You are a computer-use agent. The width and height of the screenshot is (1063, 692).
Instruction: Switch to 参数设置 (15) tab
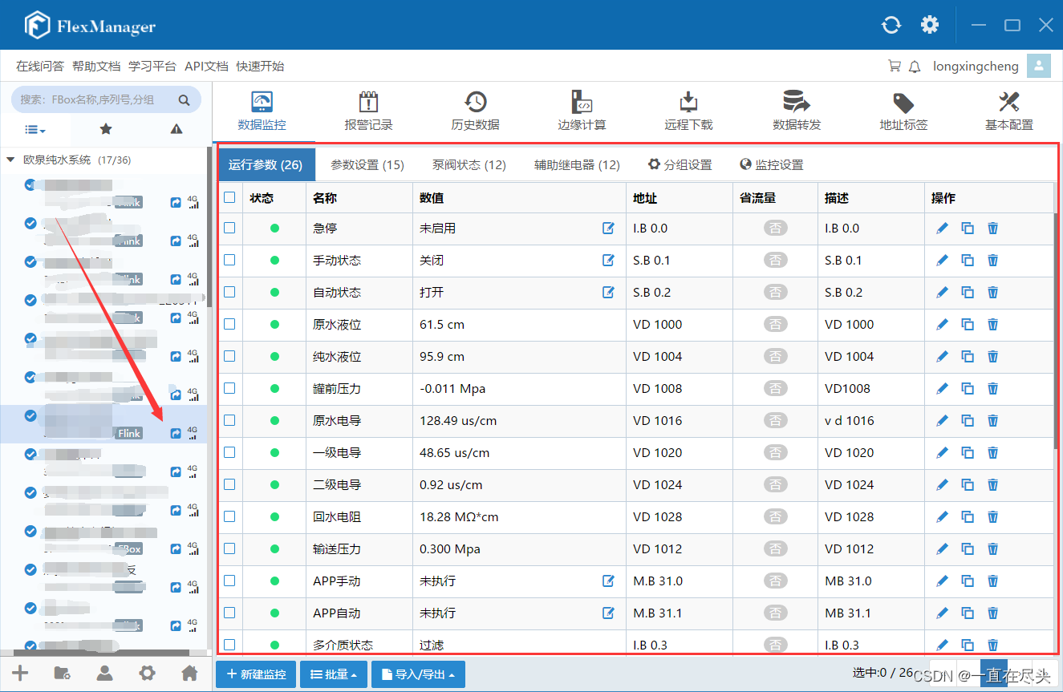coord(367,164)
